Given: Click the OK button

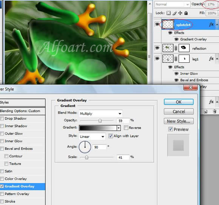Looking at the screenshot, I should tap(179, 102).
